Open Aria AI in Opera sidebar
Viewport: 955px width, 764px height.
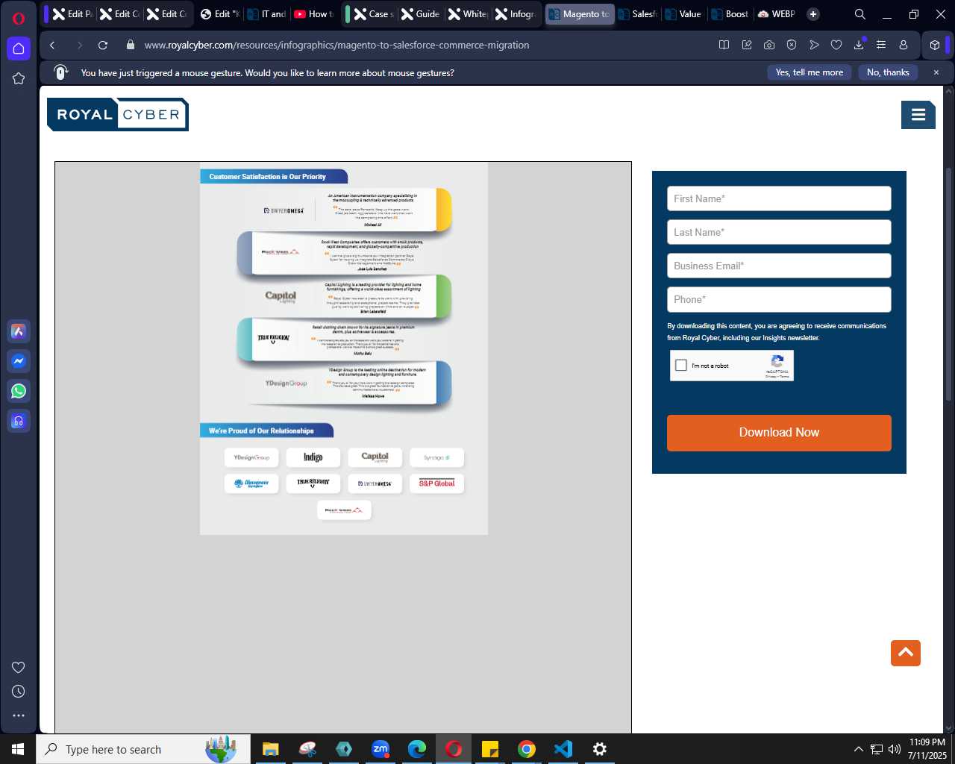19,331
